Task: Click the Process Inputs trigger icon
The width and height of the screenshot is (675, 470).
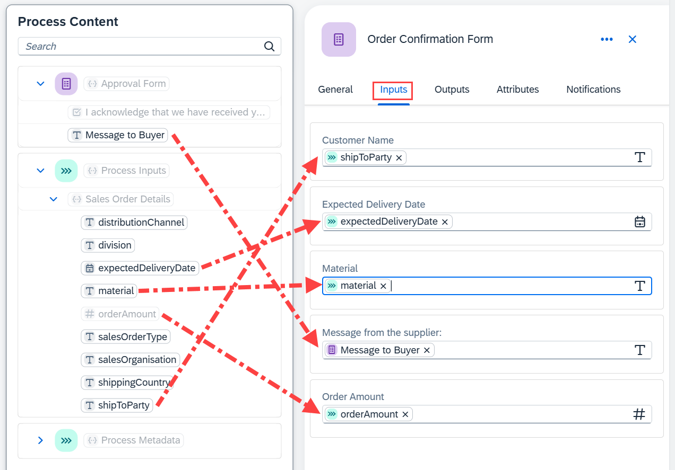Action: pyautogui.click(x=66, y=171)
